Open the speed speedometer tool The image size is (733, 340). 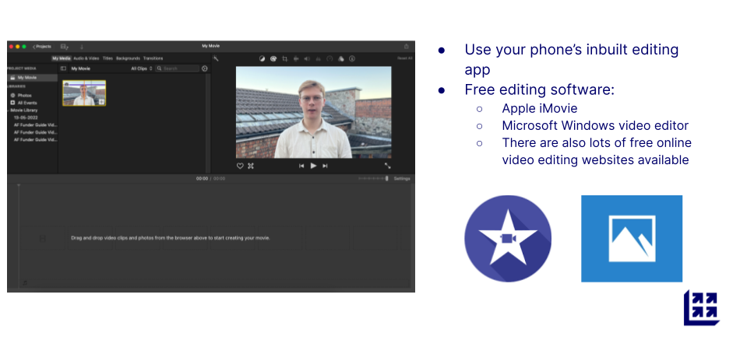tap(329, 59)
